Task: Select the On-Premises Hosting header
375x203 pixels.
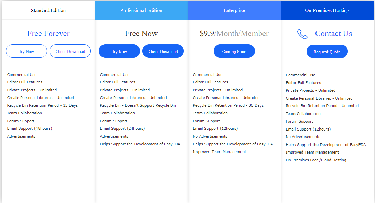Action: 327,10
